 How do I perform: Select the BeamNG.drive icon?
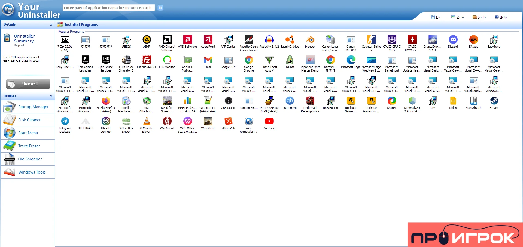[x=290, y=40]
